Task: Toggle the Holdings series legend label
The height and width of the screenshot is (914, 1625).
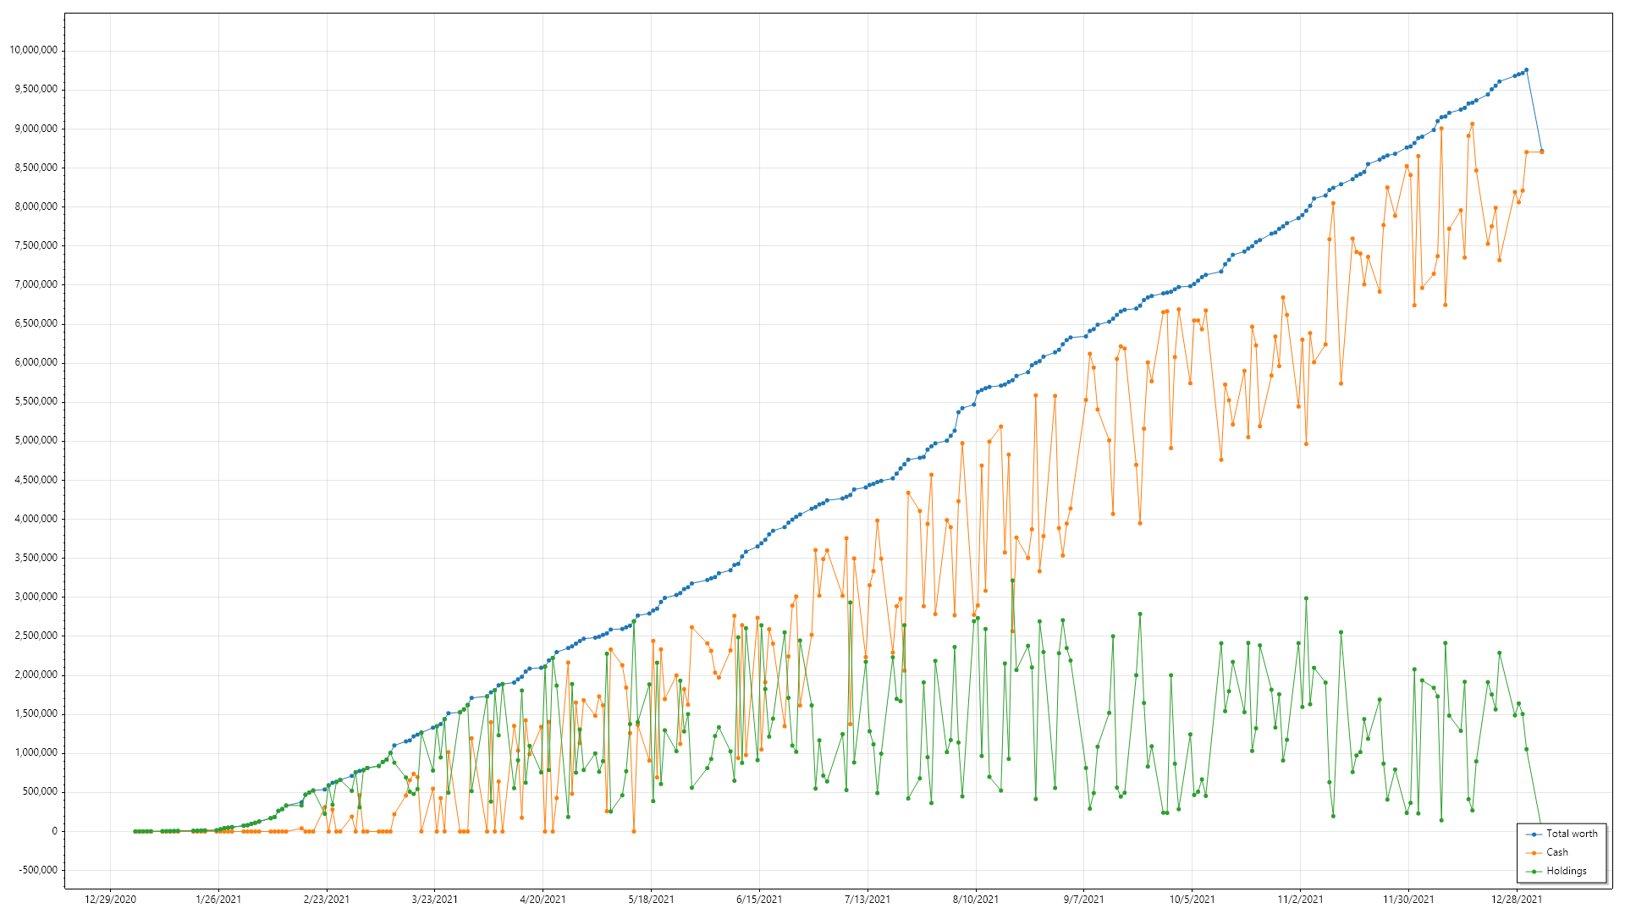Action: pos(1567,871)
